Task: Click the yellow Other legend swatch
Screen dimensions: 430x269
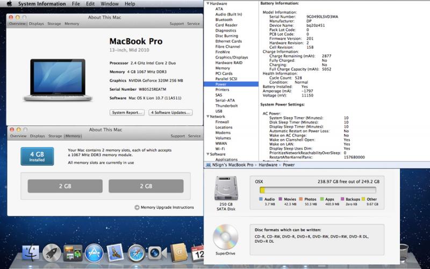Action: tap(363, 199)
